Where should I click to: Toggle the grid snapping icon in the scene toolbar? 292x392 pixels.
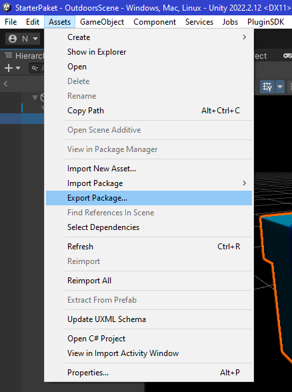[267, 87]
